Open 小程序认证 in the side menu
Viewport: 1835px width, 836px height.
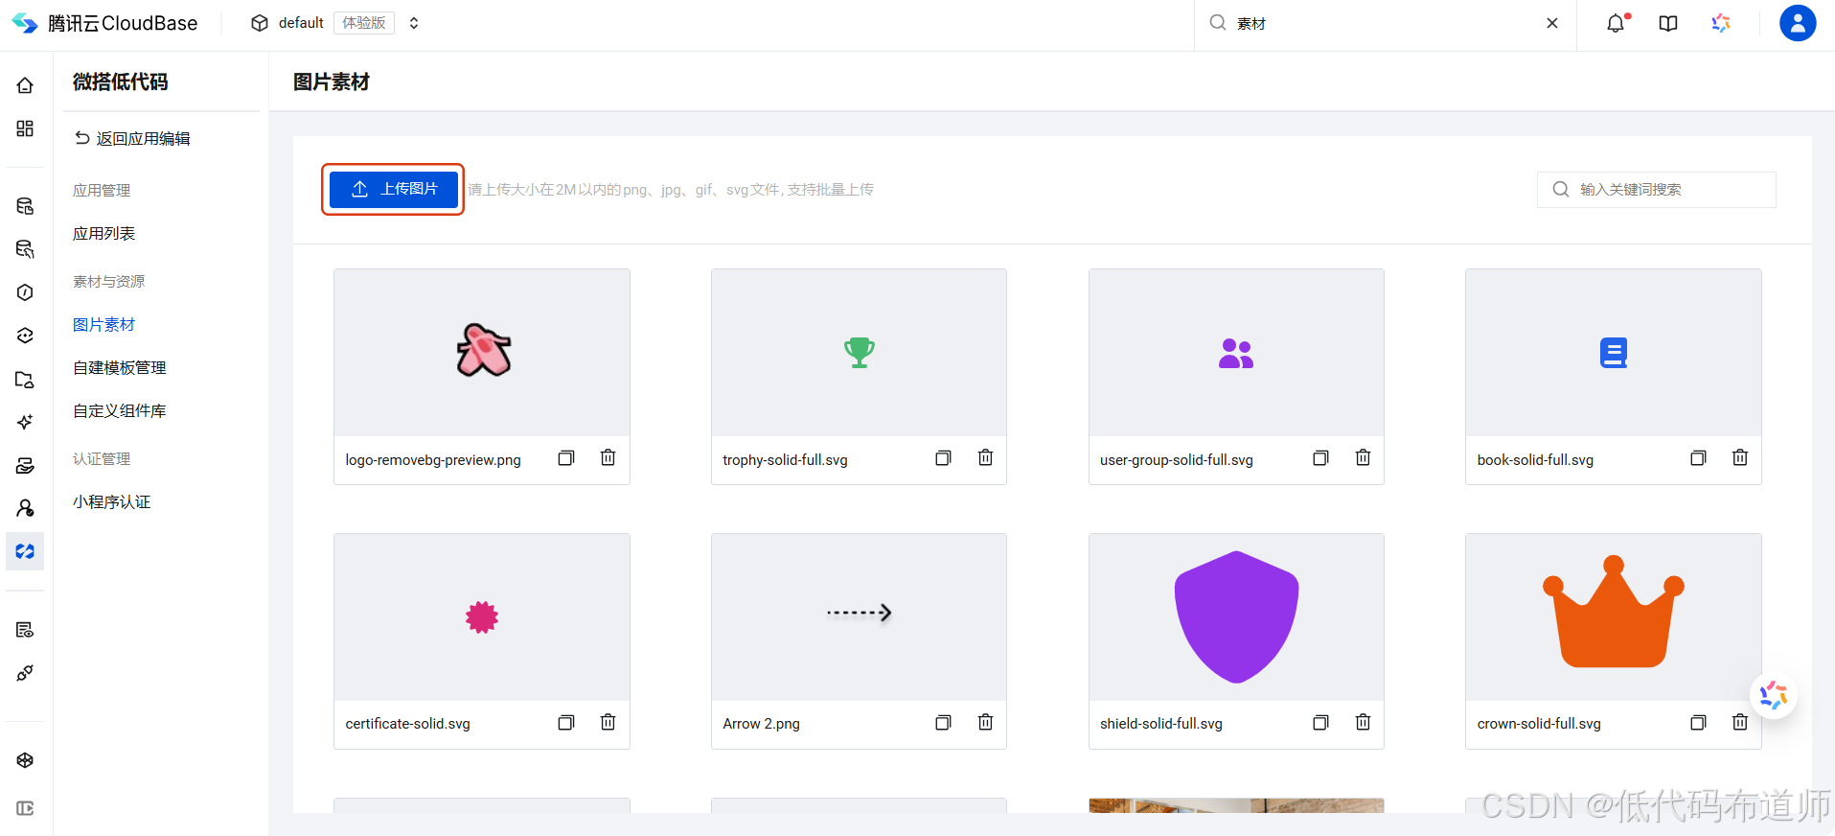(x=112, y=501)
